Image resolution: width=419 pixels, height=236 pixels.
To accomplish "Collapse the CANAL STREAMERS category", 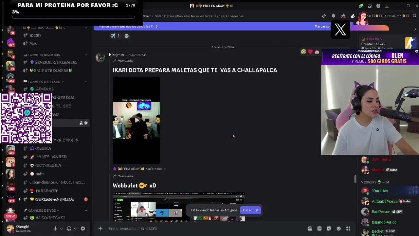I will 44,55.
